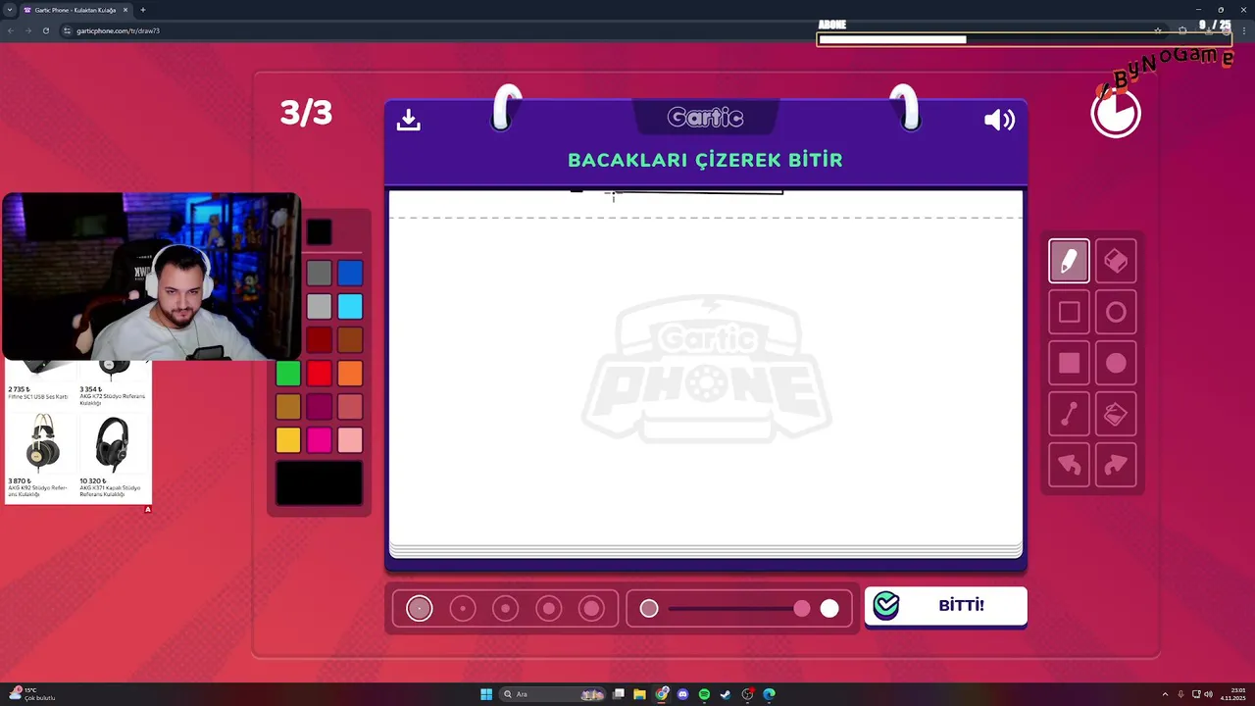
Task: Select the pencil drawing tool
Action: coord(1069,261)
